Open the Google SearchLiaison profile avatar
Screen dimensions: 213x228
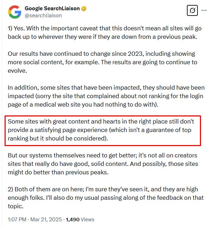click(x=15, y=12)
